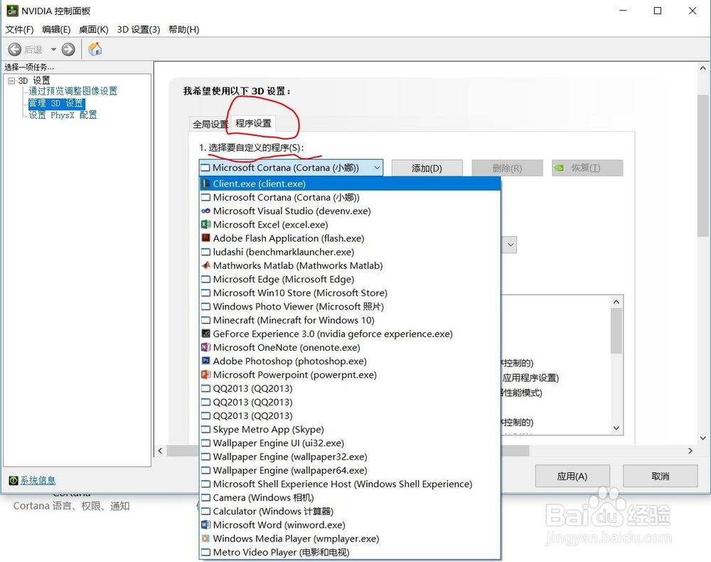
Task: Select 通过预览调整图像设置 tree item
Action: tap(73, 91)
